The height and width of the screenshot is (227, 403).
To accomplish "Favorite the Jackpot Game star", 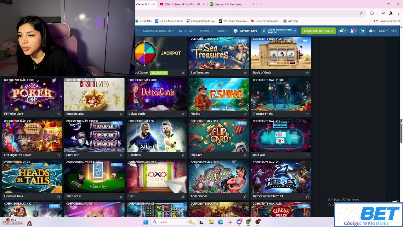I will coord(183,73).
